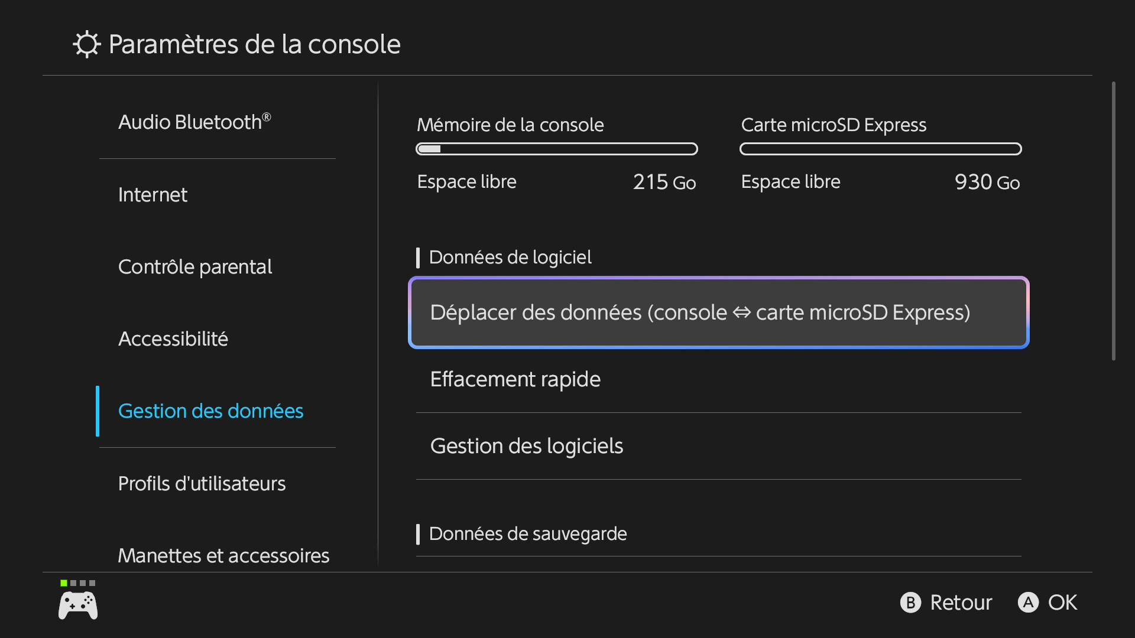This screenshot has width=1135, height=638.
Task: Open Profils d'utilisateurs menu
Action: tap(202, 484)
